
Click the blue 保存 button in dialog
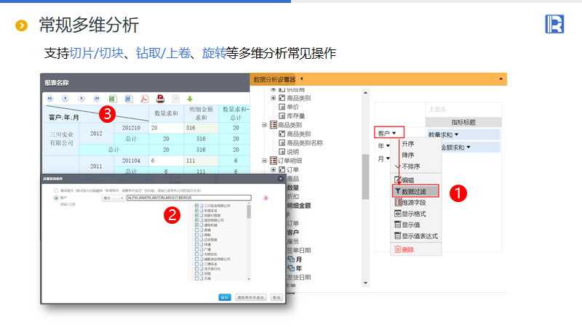pyautogui.click(x=225, y=297)
